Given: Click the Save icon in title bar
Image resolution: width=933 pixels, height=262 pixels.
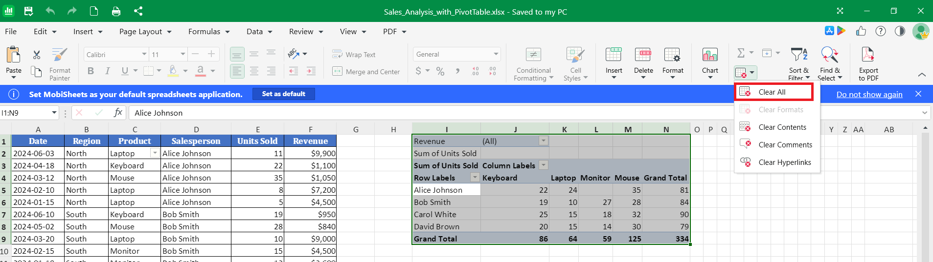Looking at the screenshot, I should [28, 11].
